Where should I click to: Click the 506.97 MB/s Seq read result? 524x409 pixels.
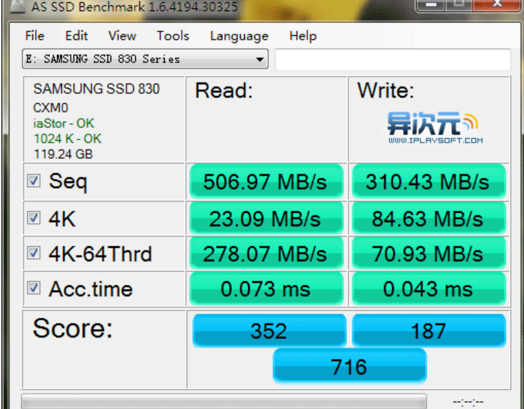pyautogui.click(x=265, y=182)
